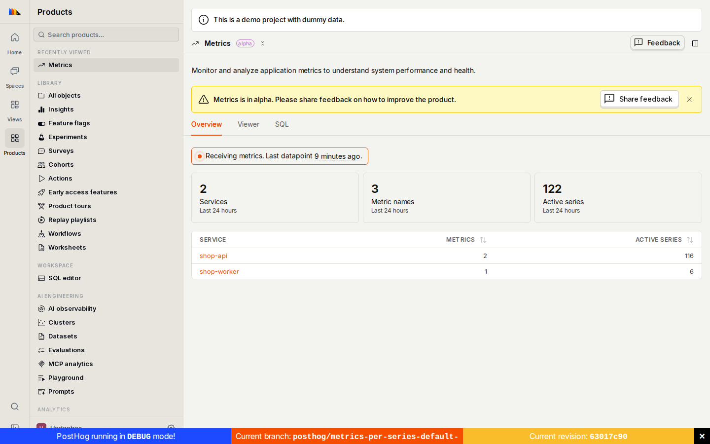Open Feature flags in the library
710x444 pixels.
click(x=106, y=123)
